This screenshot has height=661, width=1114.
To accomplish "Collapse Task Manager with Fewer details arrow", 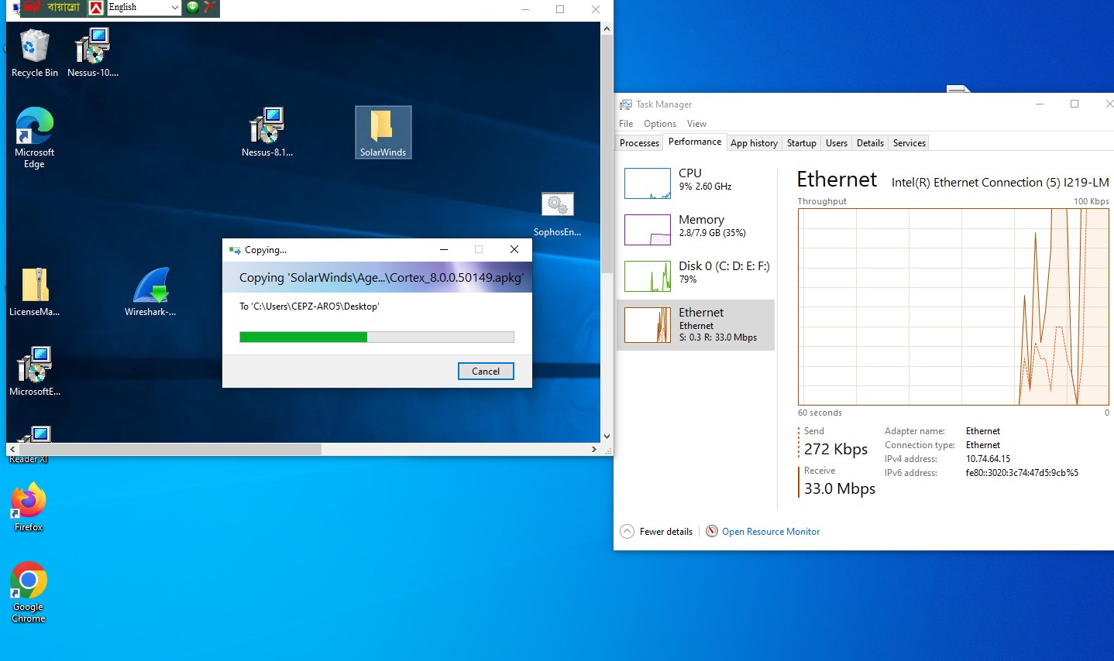I will (x=627, y=532).
